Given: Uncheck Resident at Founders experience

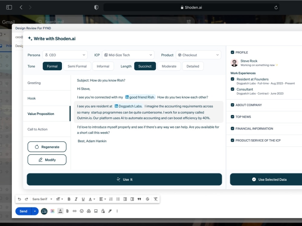Looking at the screenshot, I should 233,79.
